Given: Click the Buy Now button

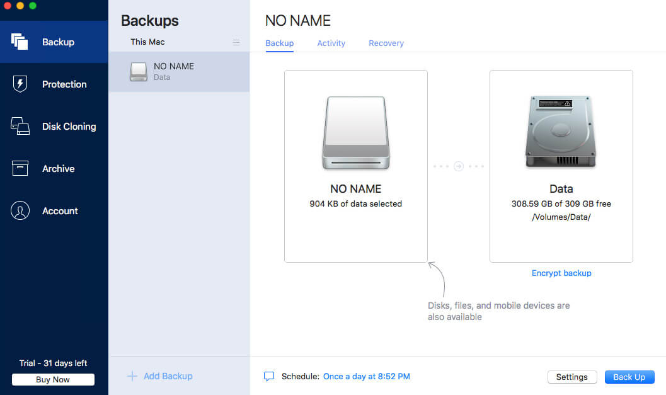Looking at the screenshot, I should pos(53,379).
